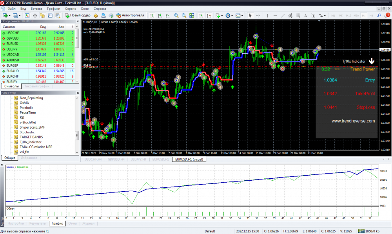Toggle the Strategy Tester toolbar icon

click(58, 16)
